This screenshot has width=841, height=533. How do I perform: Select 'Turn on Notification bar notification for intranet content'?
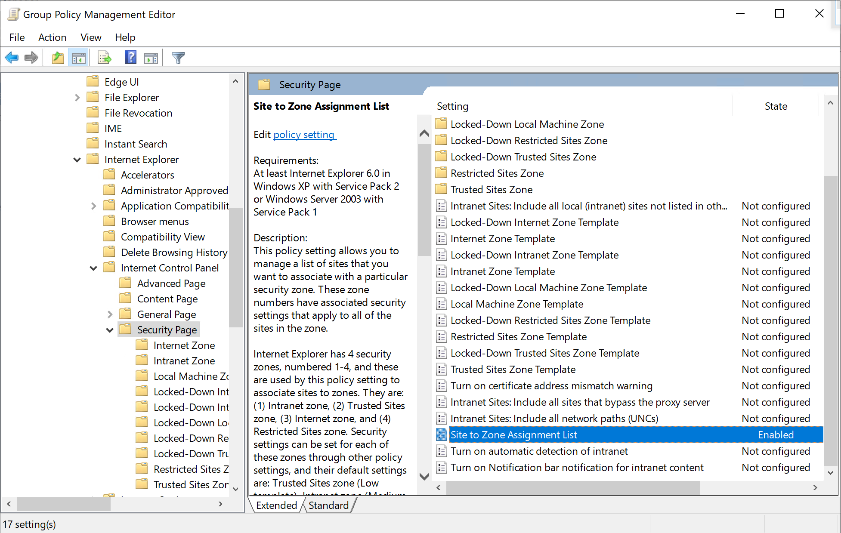(x=577, y=468)
